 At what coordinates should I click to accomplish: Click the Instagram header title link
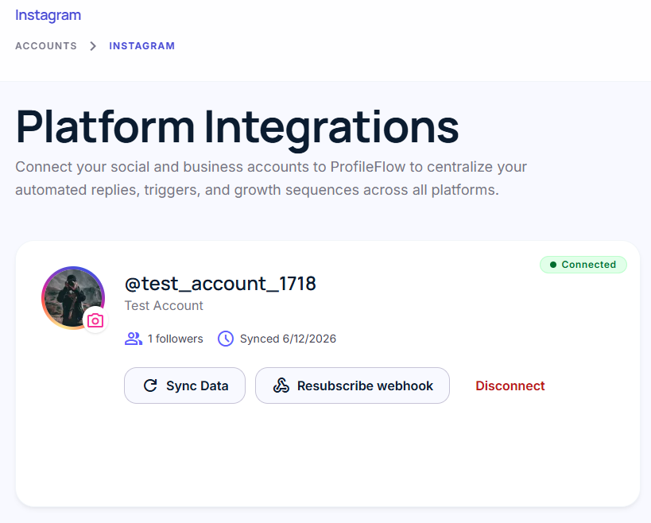pyautogui.click(x=48, y=15)
